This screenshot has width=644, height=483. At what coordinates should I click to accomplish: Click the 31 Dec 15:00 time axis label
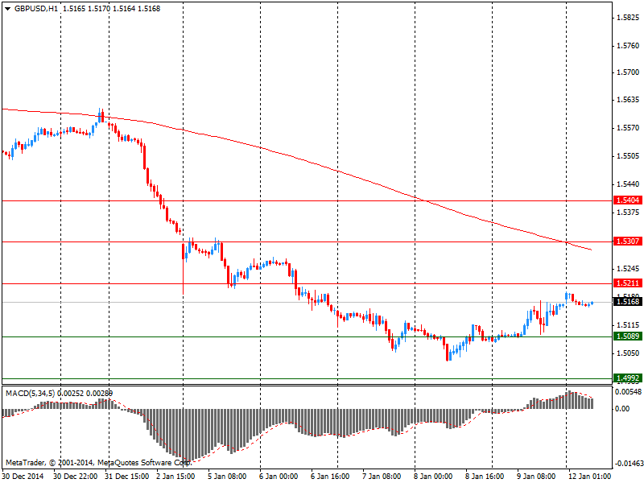tap(127, 476)
